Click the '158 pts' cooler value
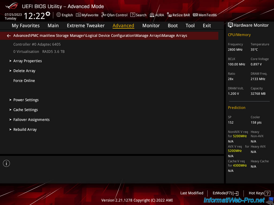 256,123
